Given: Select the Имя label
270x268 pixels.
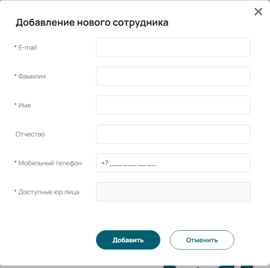Looking at the screenshot, I should 25,105.
